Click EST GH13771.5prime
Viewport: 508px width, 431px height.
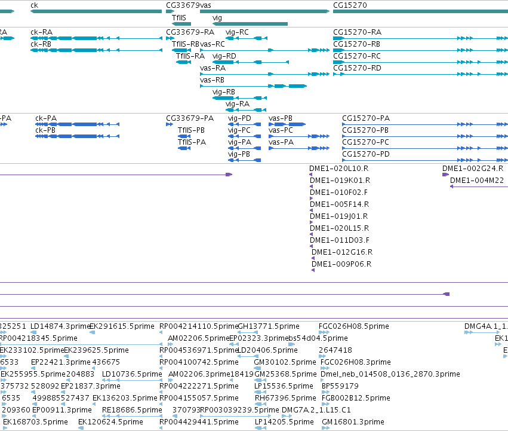248,332
